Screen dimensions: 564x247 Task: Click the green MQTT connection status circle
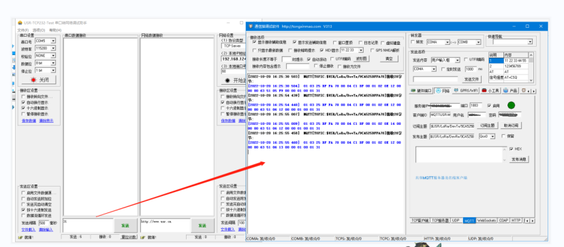click(511, 105)
